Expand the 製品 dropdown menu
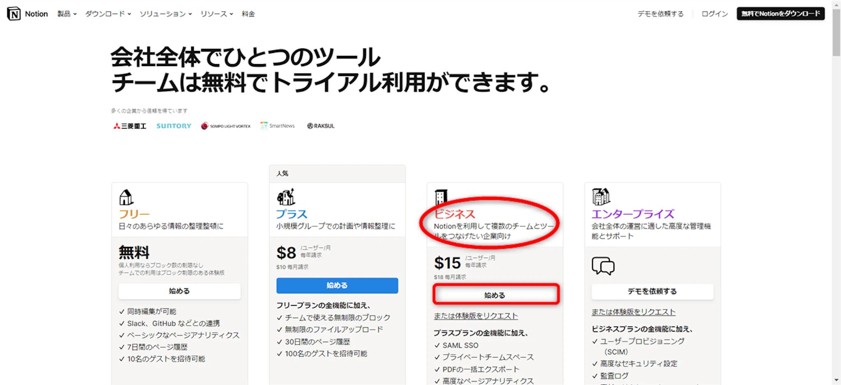The image size is (841, 385). coord(67,14)
